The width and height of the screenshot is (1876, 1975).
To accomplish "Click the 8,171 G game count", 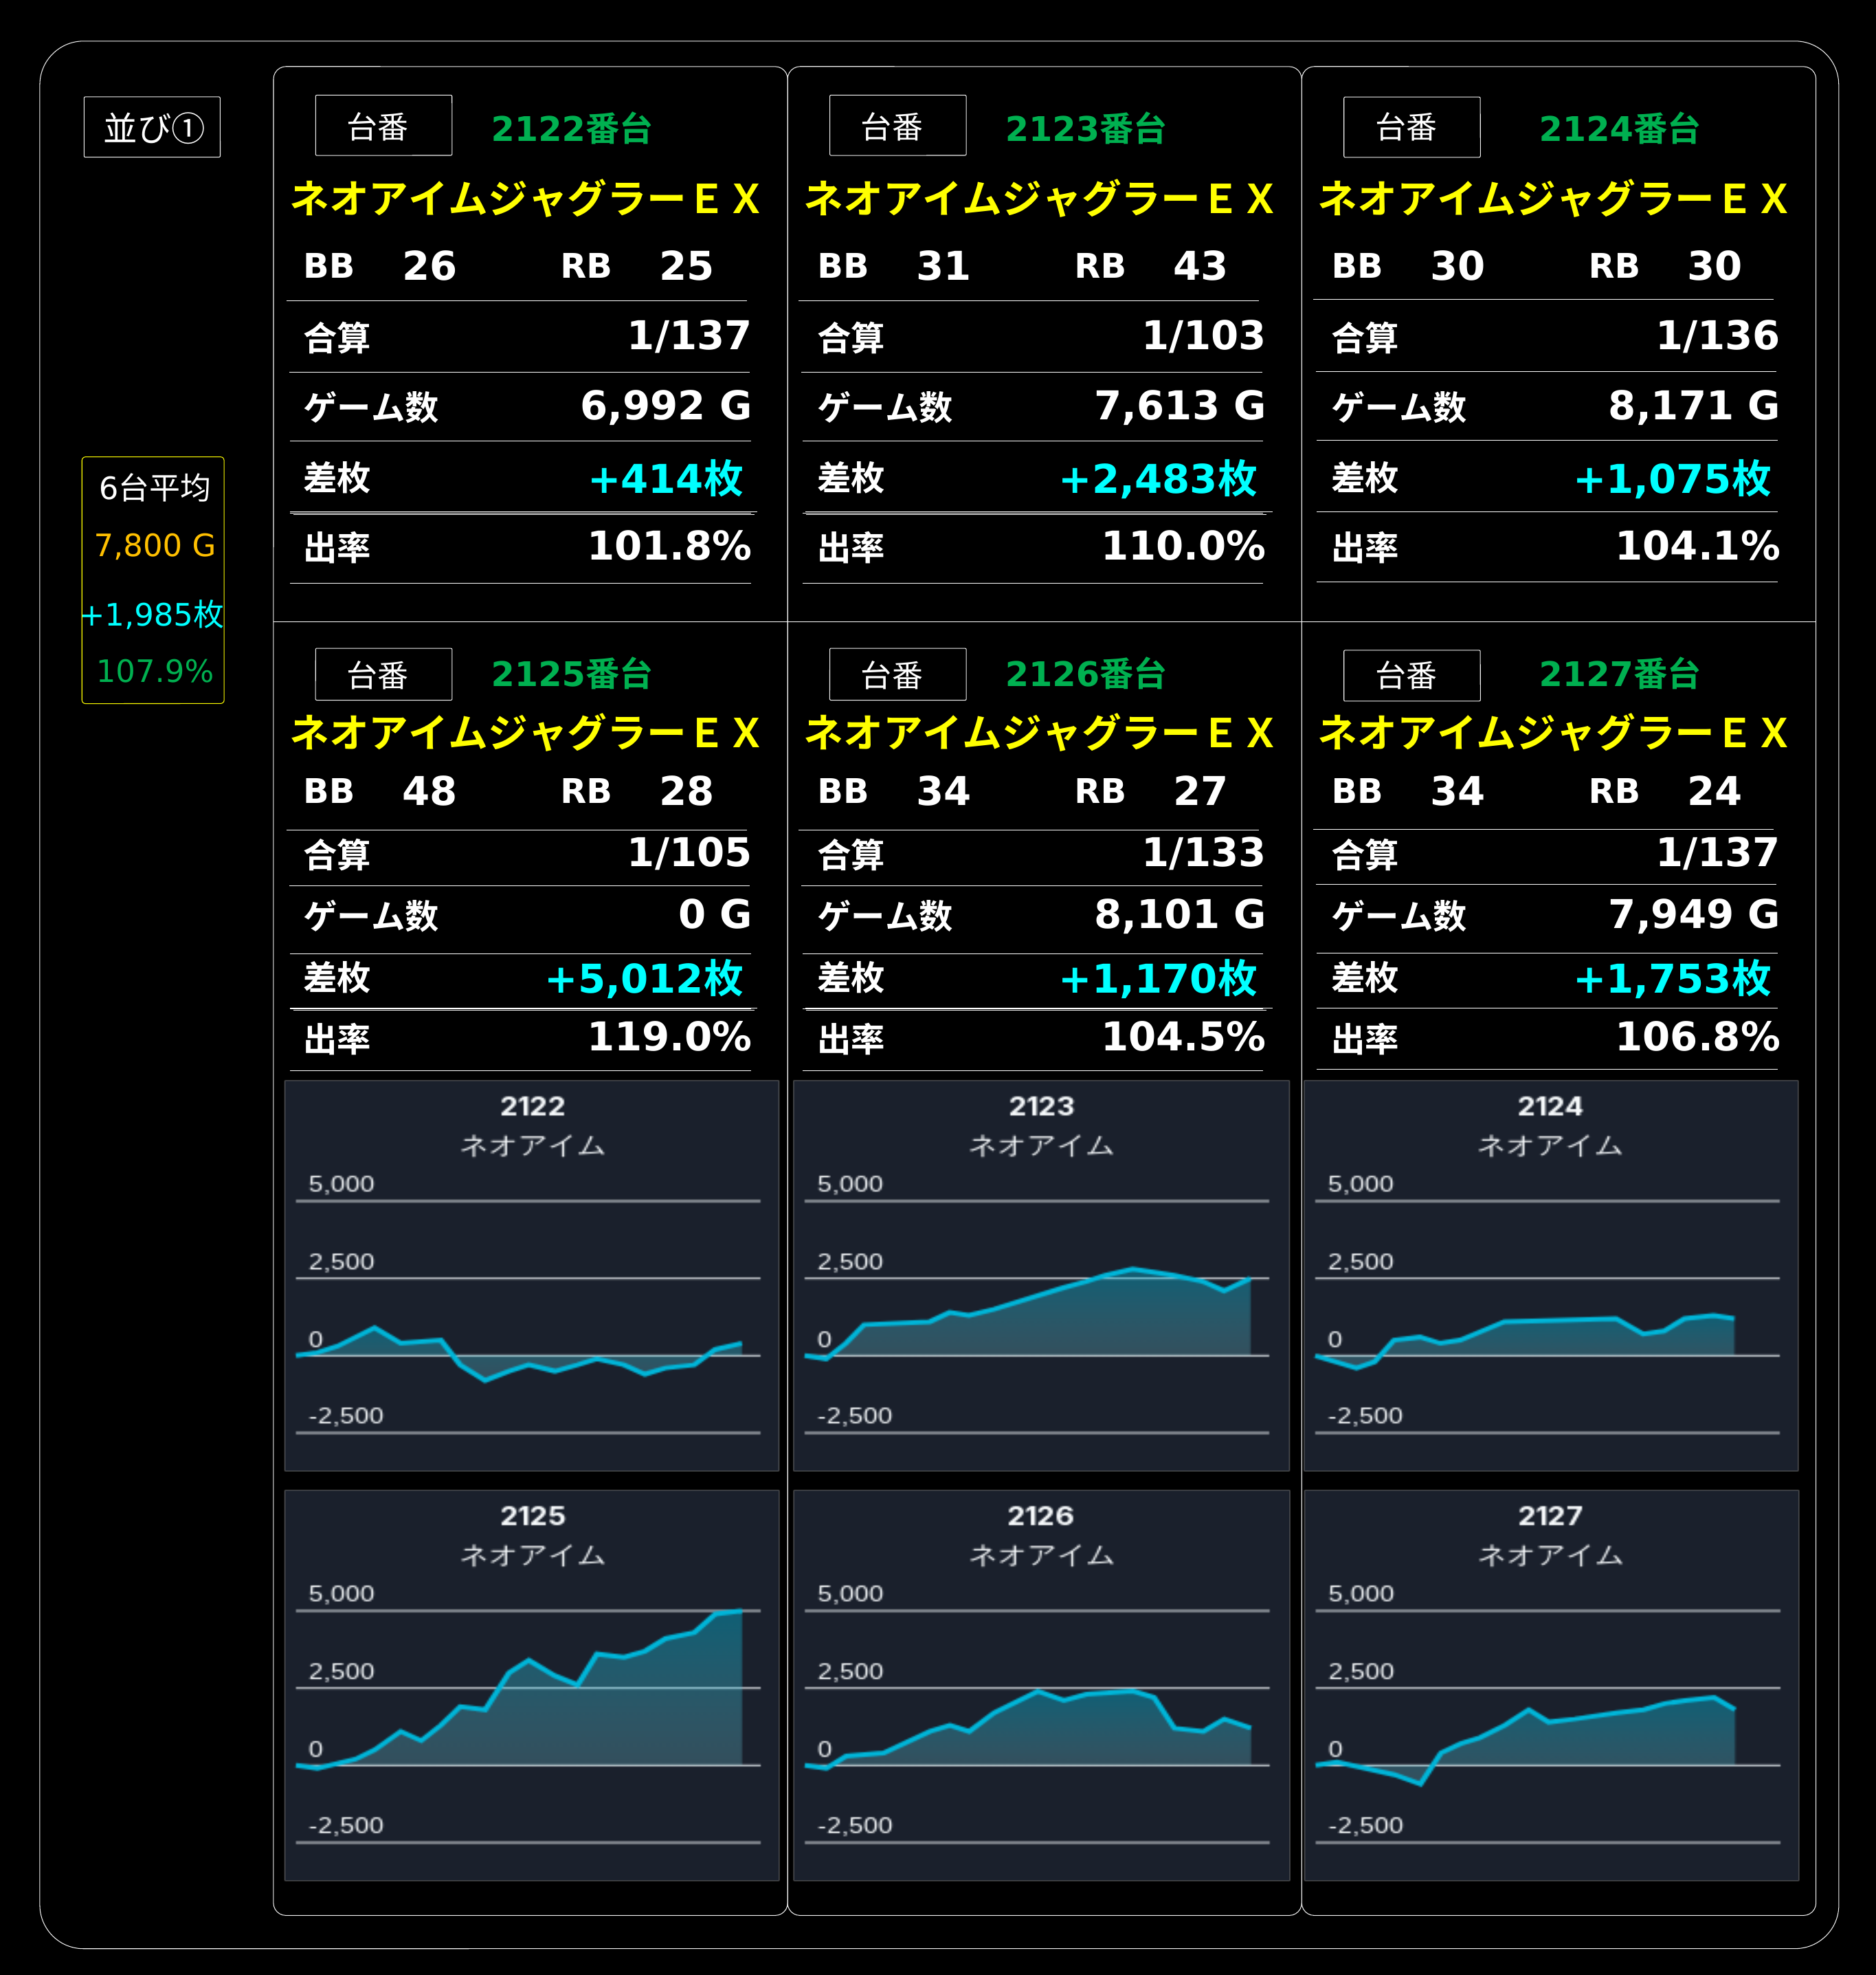I will [x=1694, y=406].
